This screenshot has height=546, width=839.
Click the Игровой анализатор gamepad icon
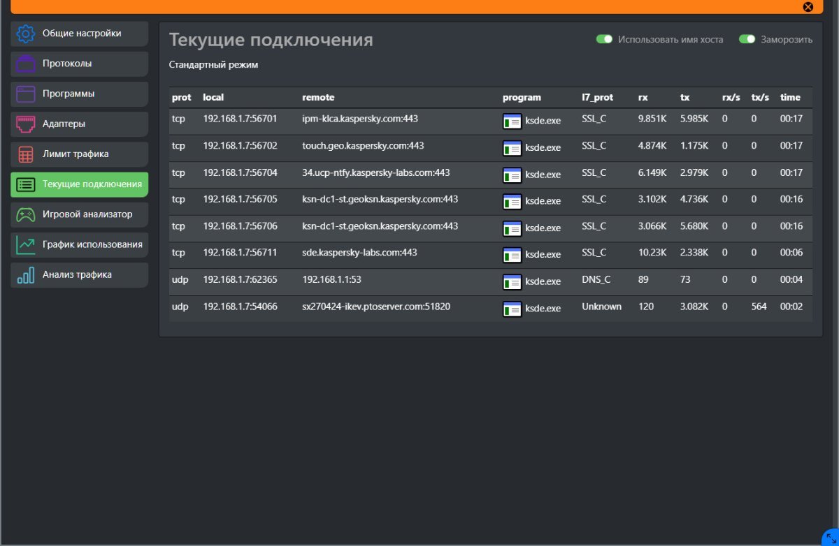(26, 214)
